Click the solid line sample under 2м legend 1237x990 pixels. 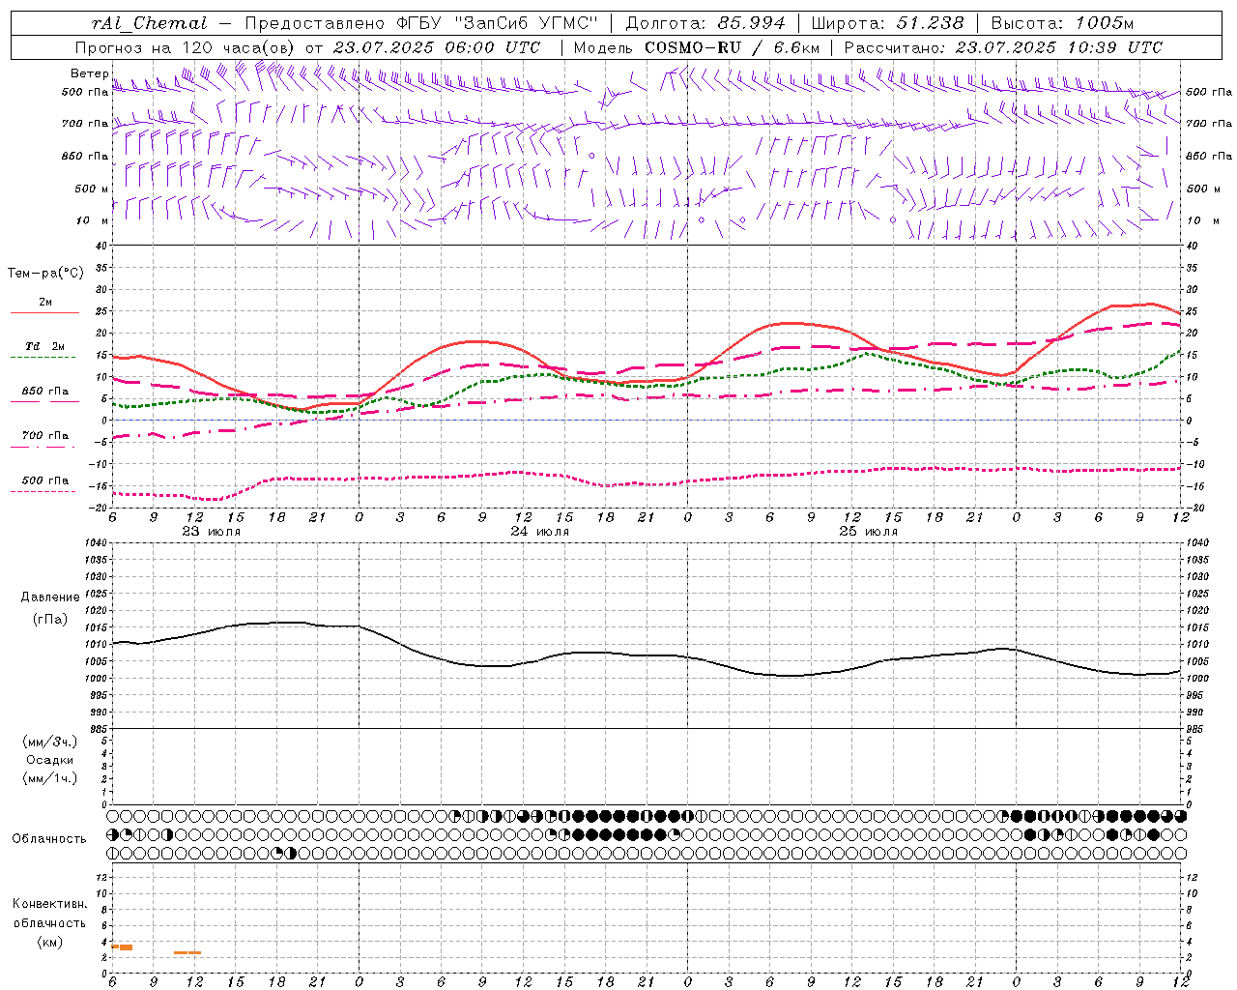tap(44, 313)
